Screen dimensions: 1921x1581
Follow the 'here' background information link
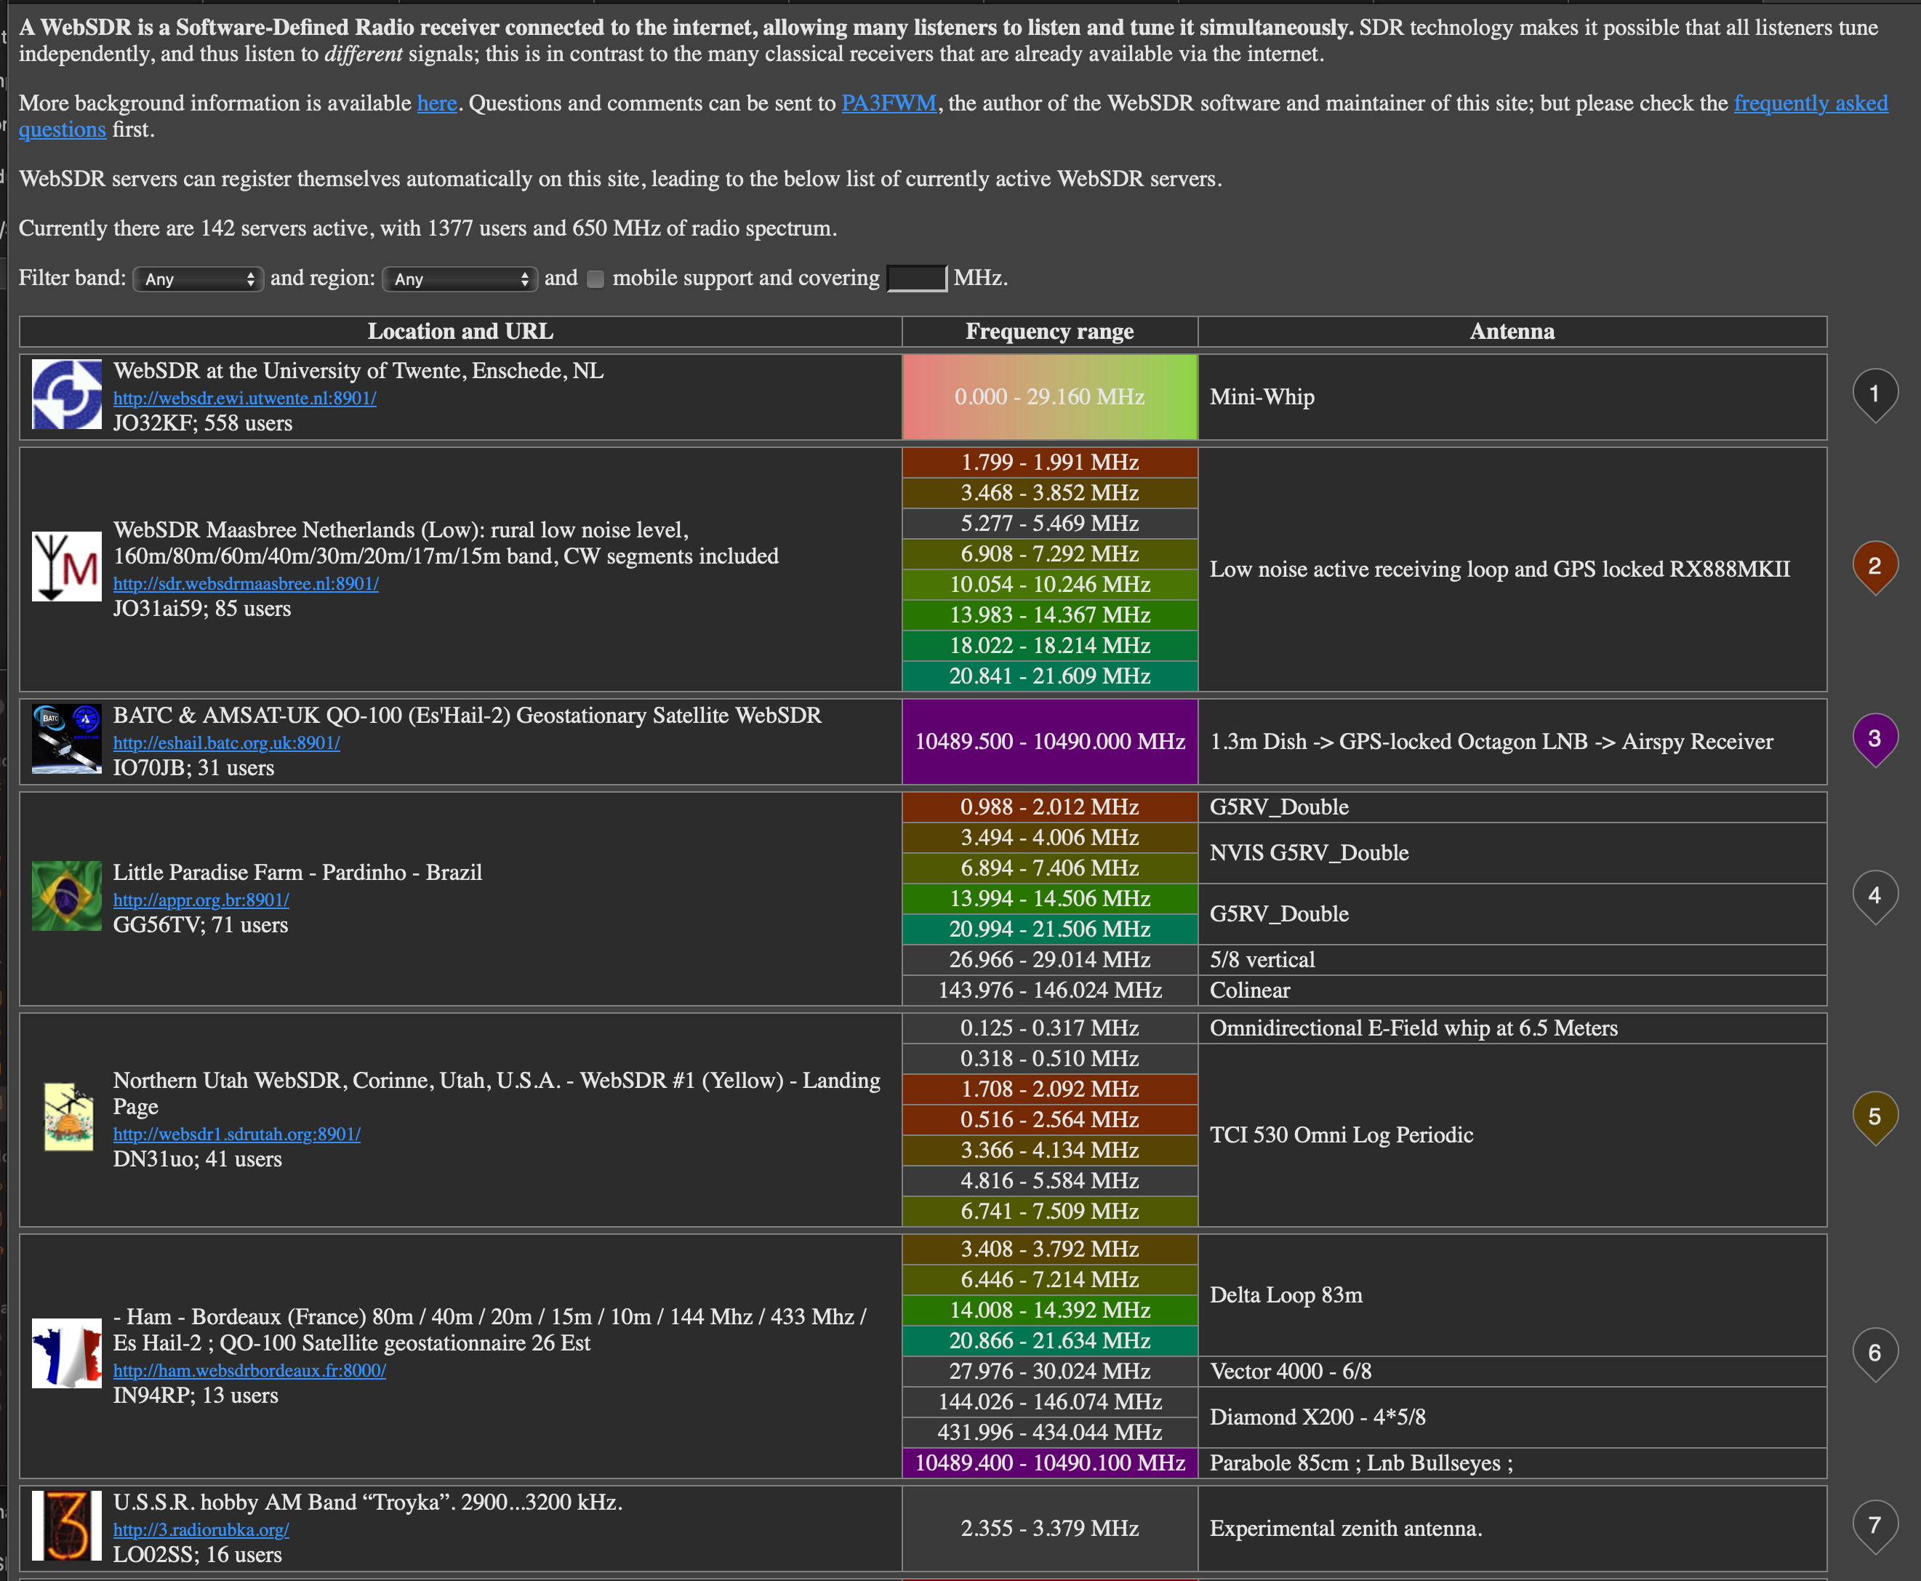tap(437, 103)
